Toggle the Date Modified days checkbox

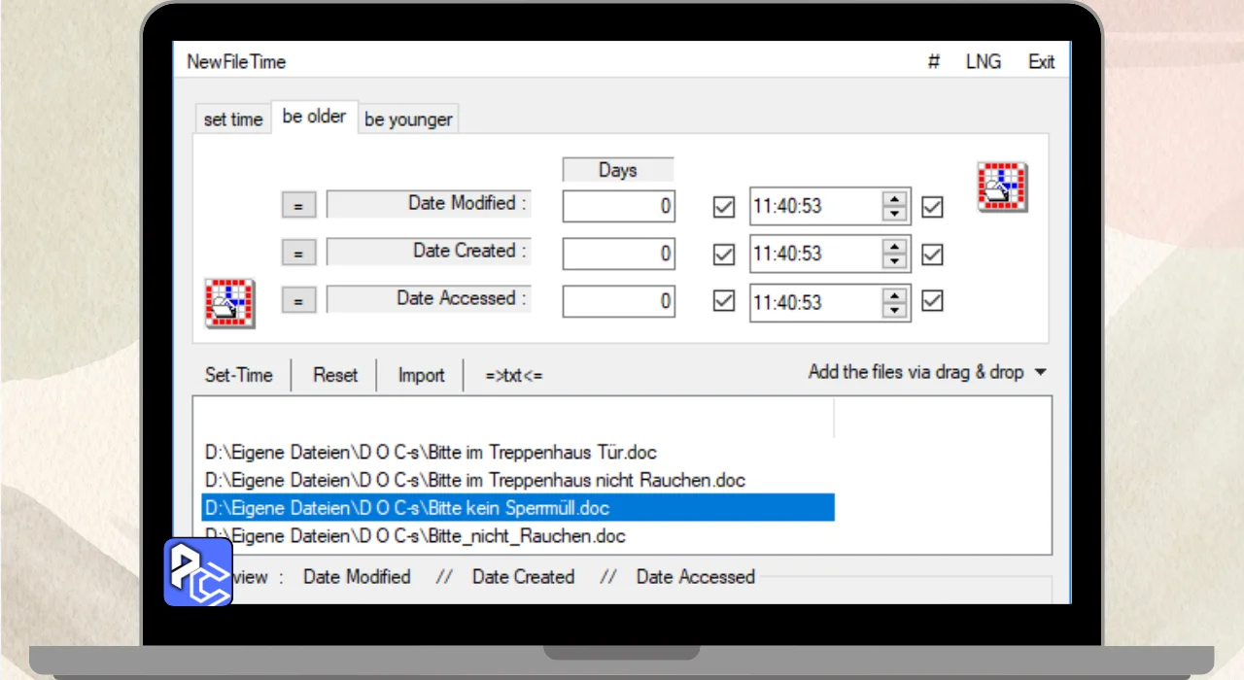tap(723, 206)
